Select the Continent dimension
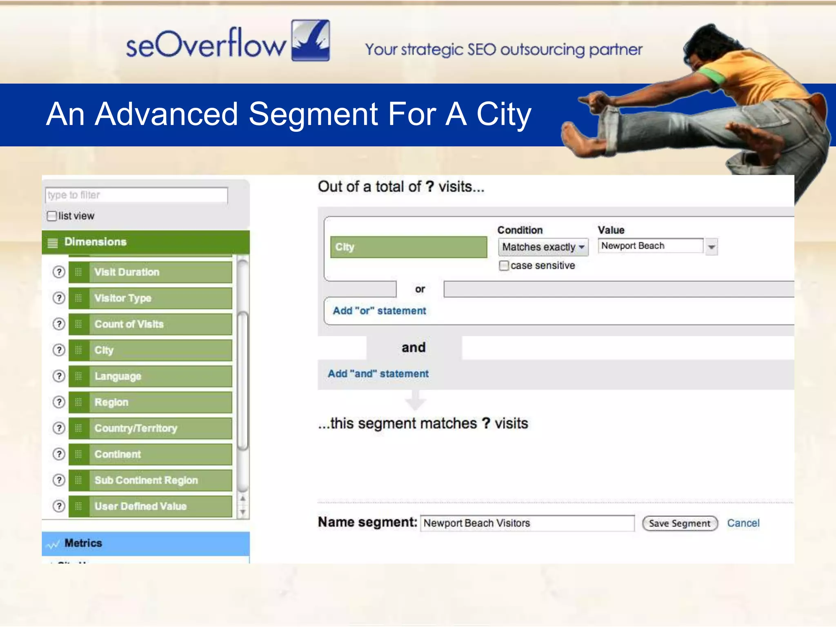836x627 pixels. point(150,454)
